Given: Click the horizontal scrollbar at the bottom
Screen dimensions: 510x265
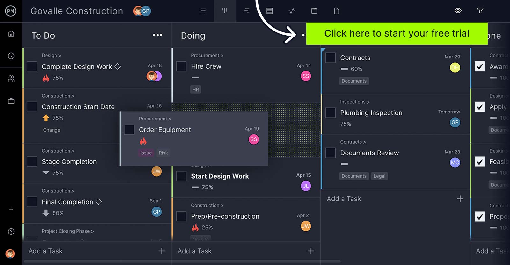Looking at the screenshot, I should 182,262.
